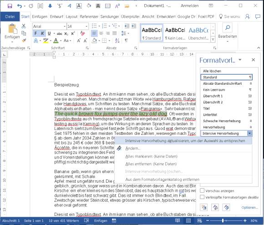Viewport: 264px width, 225px height.
Task: Apply underline with the U icon
Action: point(49,33)
